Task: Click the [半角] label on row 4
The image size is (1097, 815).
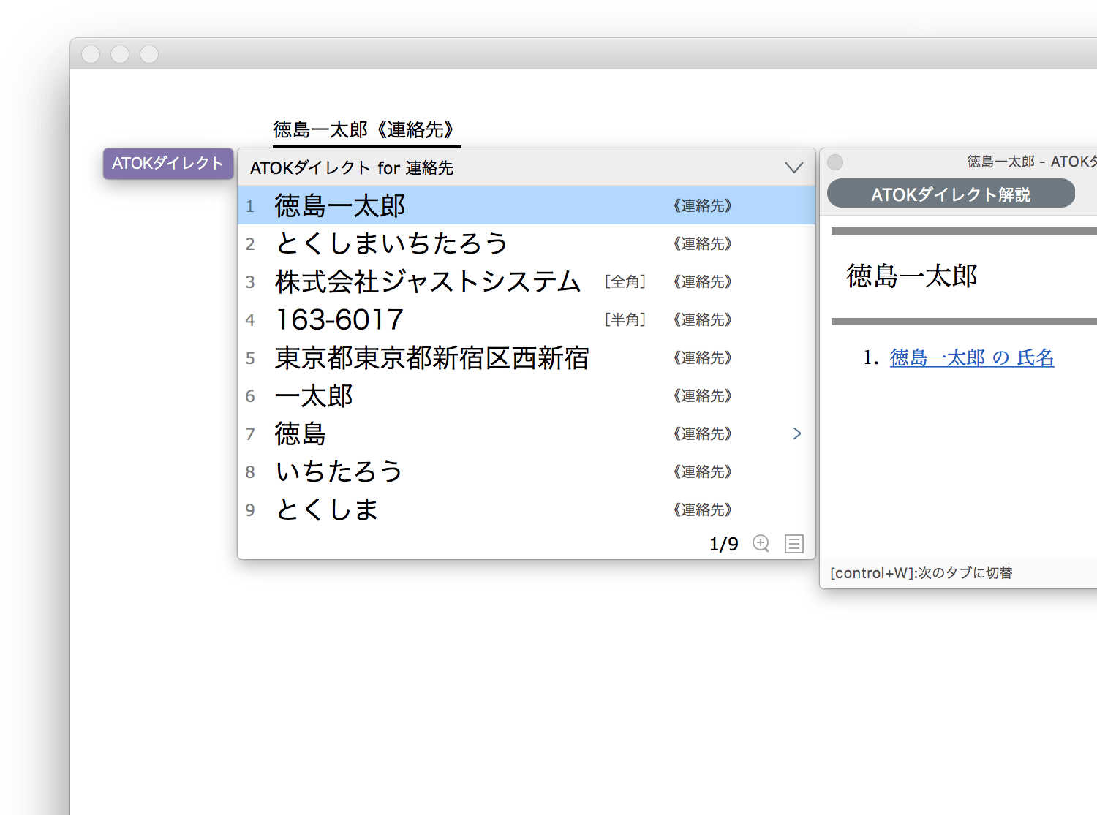Action: tap(625, 319)
